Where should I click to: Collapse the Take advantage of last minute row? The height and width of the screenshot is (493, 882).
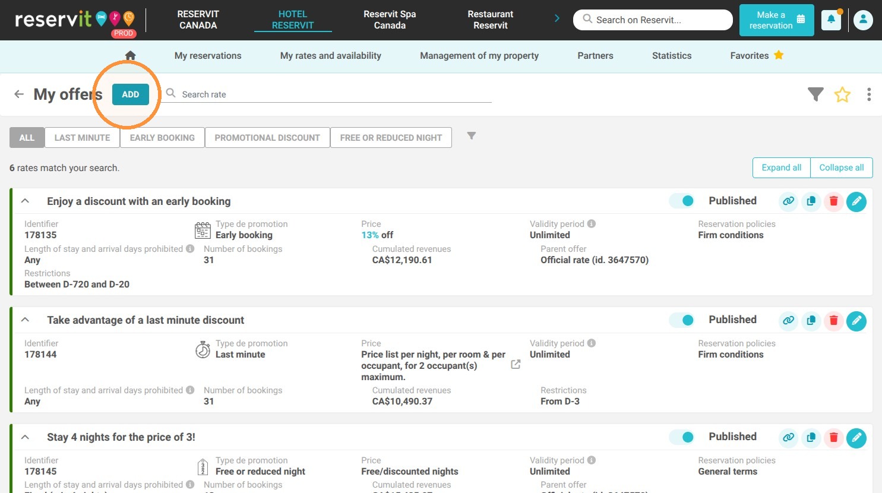25,320
